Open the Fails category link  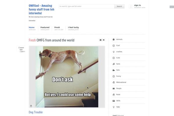point(118,70)
